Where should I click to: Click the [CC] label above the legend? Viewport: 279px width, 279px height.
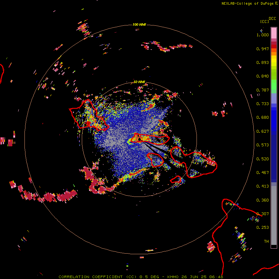pyautogui.click(x=264, y=21)
